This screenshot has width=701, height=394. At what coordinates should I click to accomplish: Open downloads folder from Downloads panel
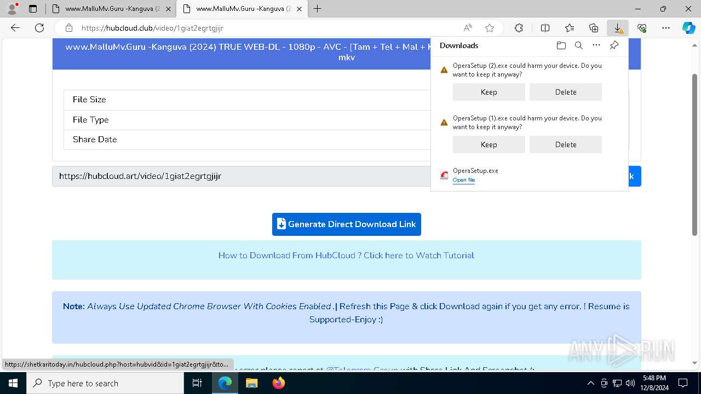(x=561, y=45)
